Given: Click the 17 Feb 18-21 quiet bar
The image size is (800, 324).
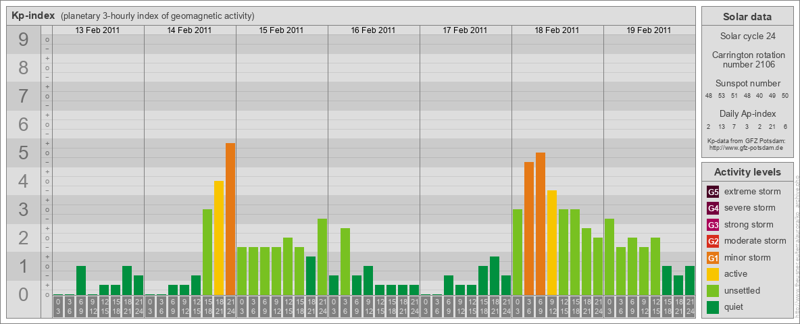Looking at the screenshot, I should (495, 275).
